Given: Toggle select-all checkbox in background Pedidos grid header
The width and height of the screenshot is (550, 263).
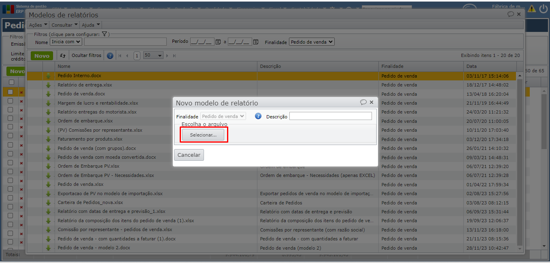Looking at the screenshot, I should [11, 82].
